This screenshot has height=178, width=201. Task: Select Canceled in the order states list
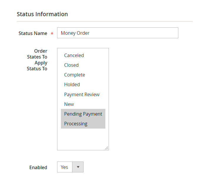(74, 55)
